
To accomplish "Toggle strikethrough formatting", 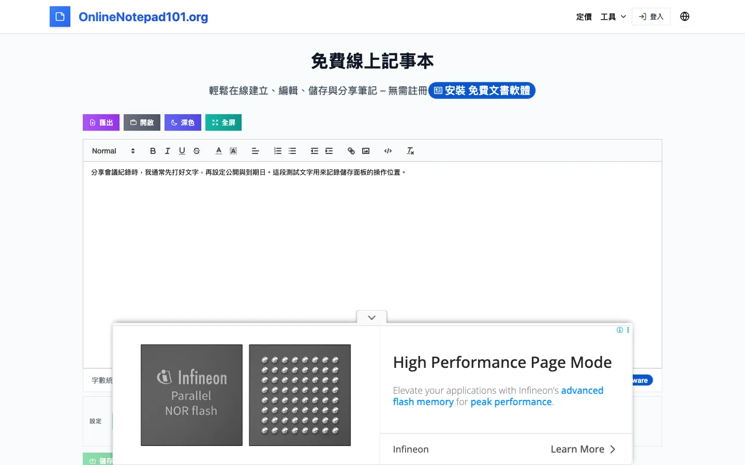I will pos(196,151).
